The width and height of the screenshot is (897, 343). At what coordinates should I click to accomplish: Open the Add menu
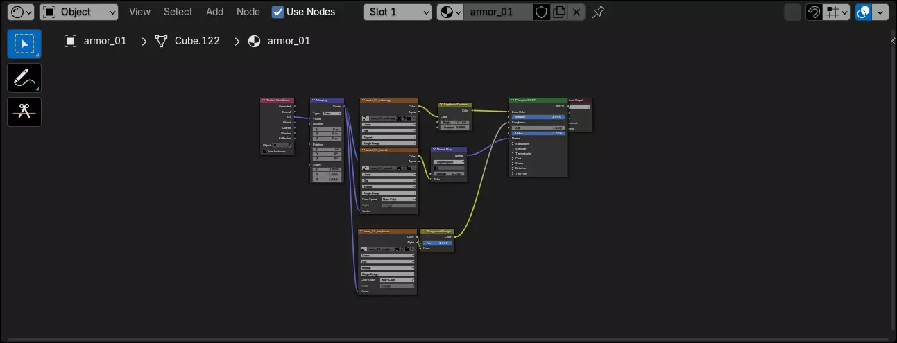pos(215,12)
